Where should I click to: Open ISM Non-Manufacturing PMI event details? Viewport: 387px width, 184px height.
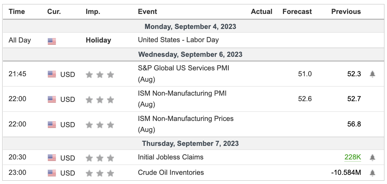pyautogui.click(x=182, y=93)
